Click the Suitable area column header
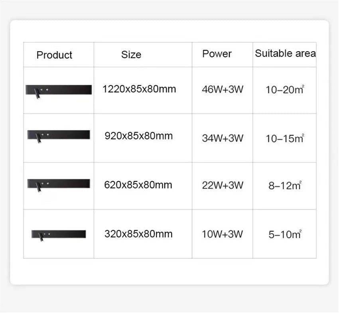Viewport: 339px width, 332px height. pos(285,54)
